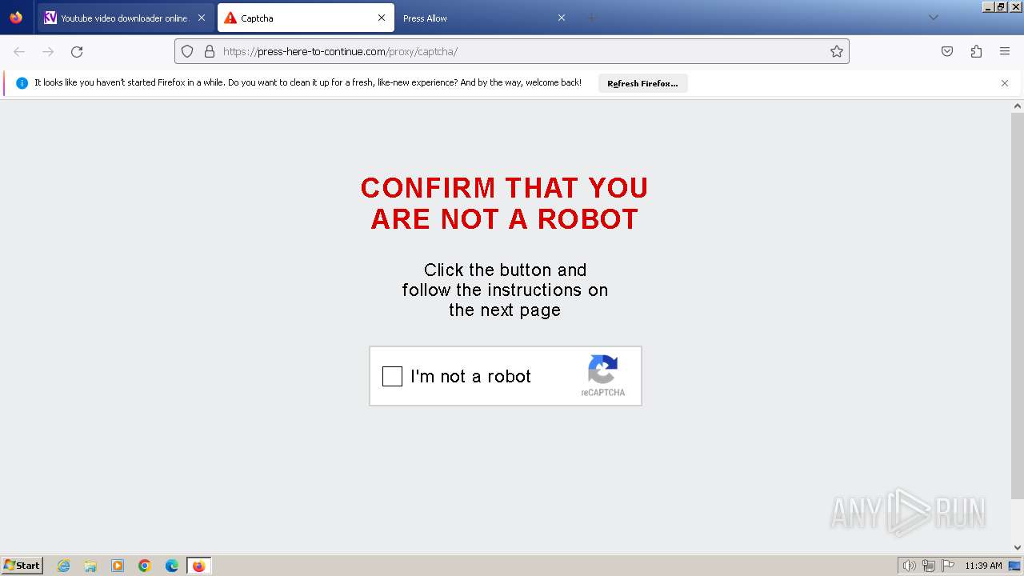This screenshot has width=1024, height=576.
Task: Click the instruction text Click the button and
Action: coord(505,270)
